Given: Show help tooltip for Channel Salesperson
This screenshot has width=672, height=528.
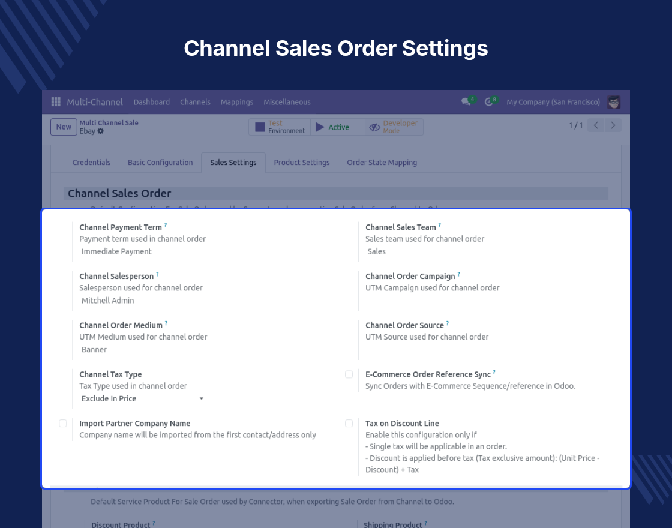Looking at the screenshot, I should (157, 274).
